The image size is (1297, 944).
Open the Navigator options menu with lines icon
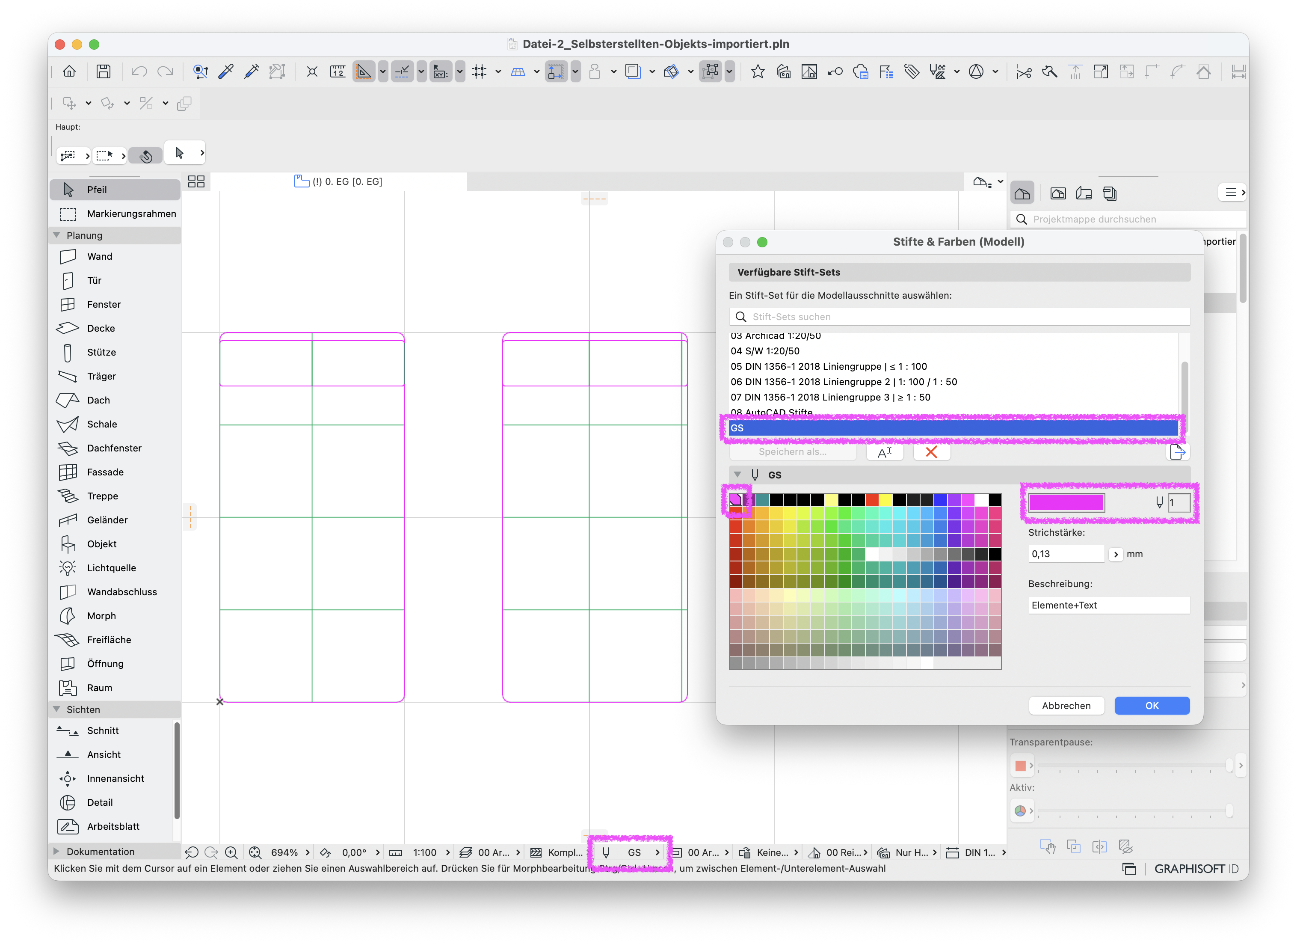click(x=1233, y=193)
